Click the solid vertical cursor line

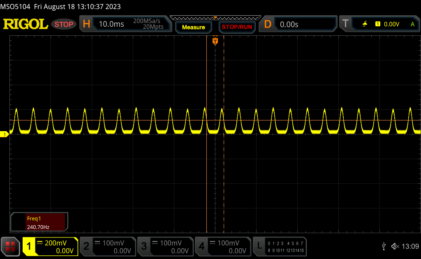pos(206,134)
